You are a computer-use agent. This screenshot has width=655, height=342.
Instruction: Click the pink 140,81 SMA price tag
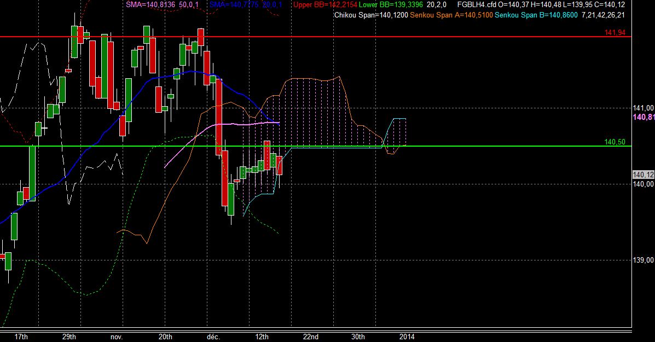coord(644,117)
